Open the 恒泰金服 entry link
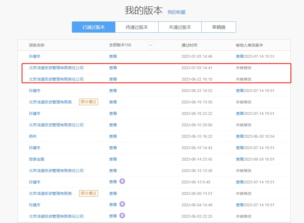 (x=37, y=159)
